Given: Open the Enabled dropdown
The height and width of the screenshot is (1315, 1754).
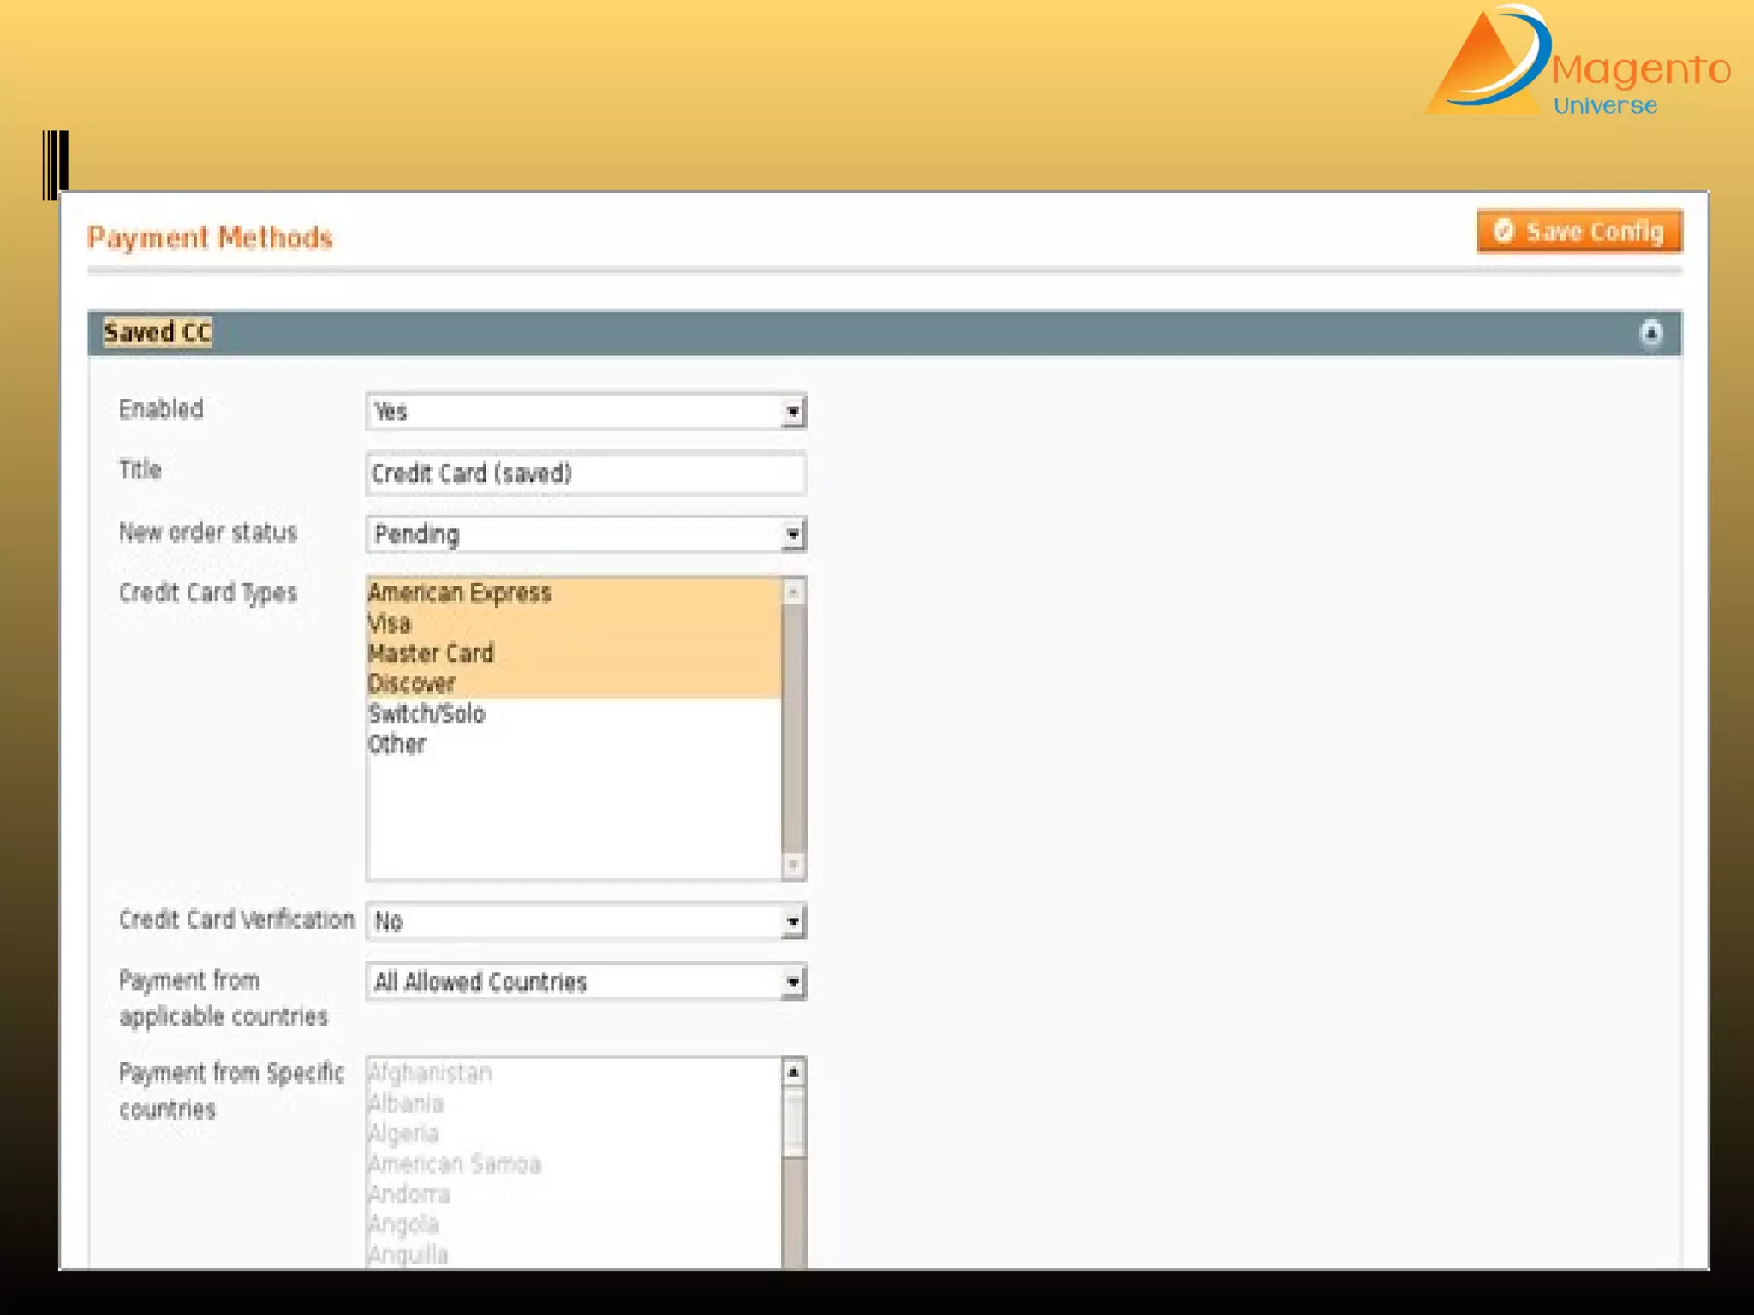Looking at the screenshot, I should [x=585, y=412].
